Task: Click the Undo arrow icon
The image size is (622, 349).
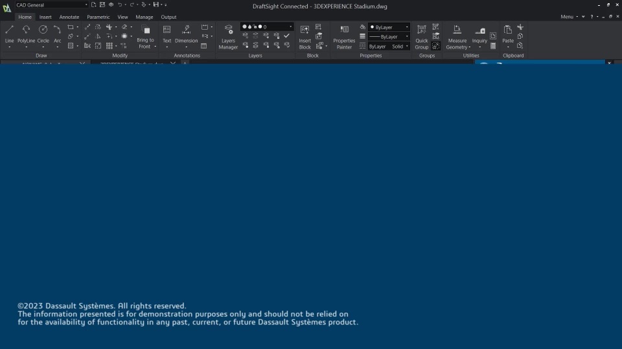Action: [120, 5]
